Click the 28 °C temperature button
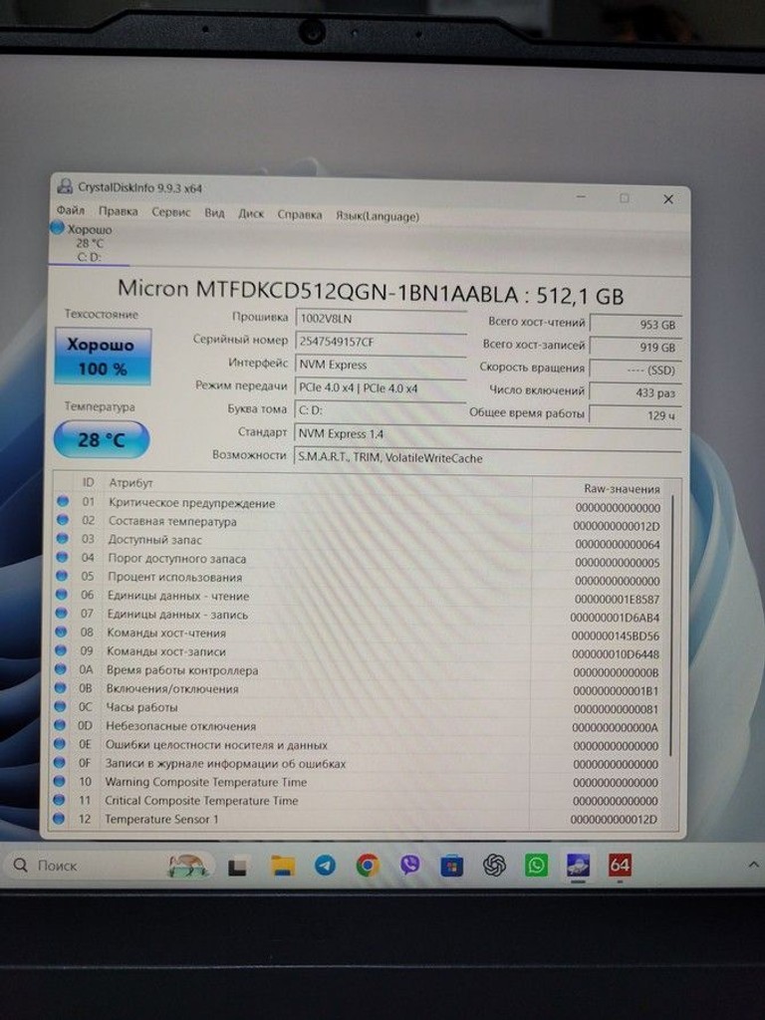765x1020 pixels. (x=102, y=439)
